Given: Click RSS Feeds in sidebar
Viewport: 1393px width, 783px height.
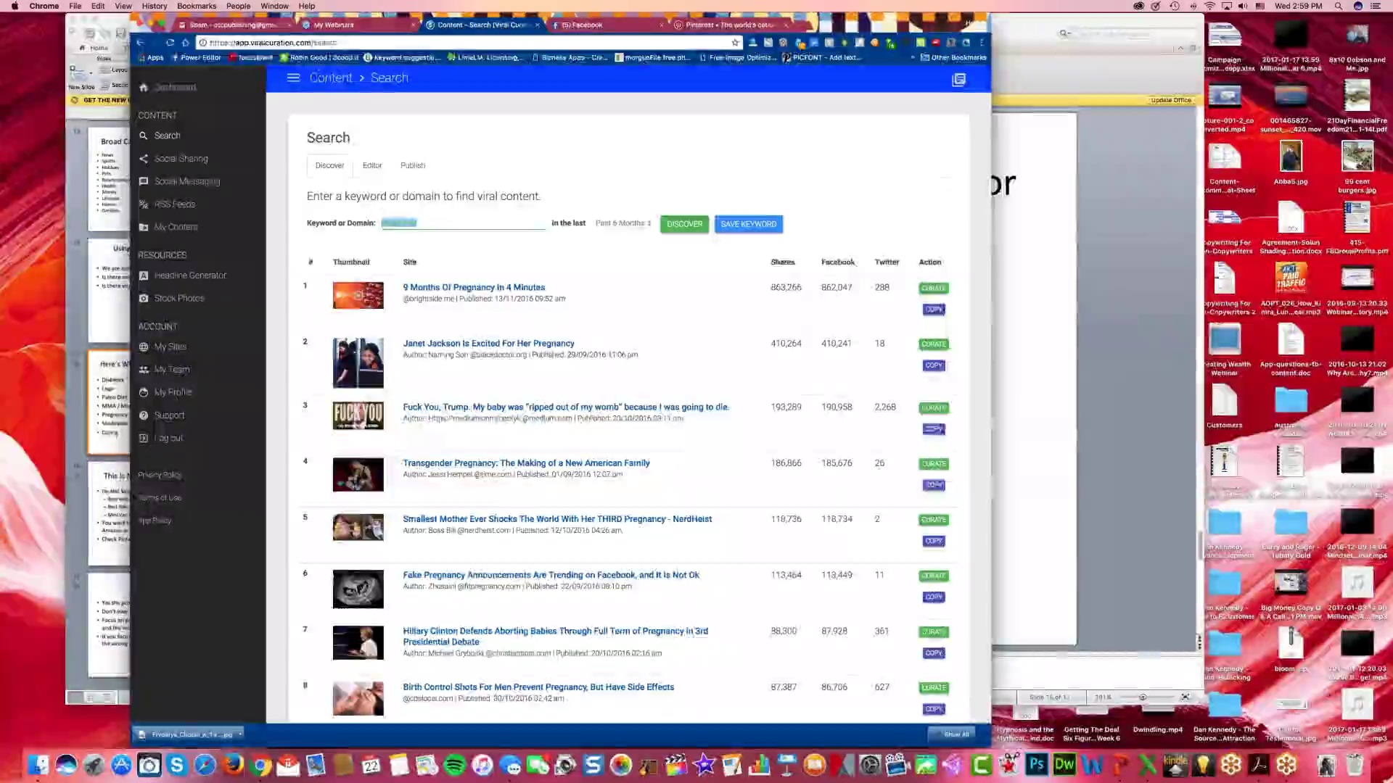Looking at the screenshot, I should click(175, 204).
